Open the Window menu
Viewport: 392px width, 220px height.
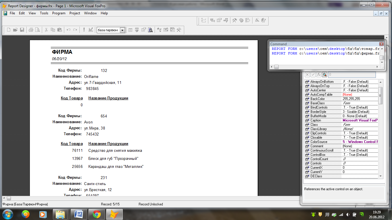pyautogui.click(x=90, y=13)
